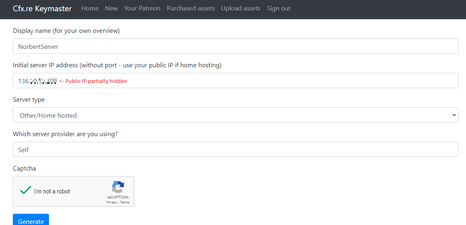The height and width of the screenshot is (225, 466).
Task: Open the reCAPTCHA Privacy link
Action: tap(112, 202)
